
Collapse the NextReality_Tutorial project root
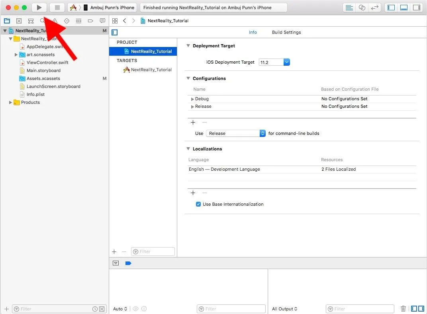pyautogui.click(x=5, y=31)
